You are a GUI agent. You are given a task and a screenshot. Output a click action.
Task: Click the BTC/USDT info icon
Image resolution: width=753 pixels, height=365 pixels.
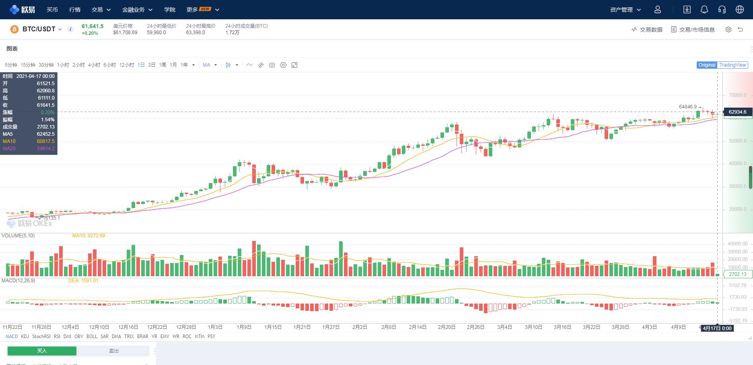click(x=70, y=29)
